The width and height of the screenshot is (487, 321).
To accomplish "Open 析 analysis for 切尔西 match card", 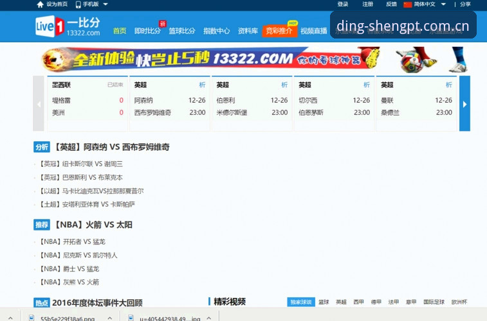I will pyautogui.click(x=367, y=85).
